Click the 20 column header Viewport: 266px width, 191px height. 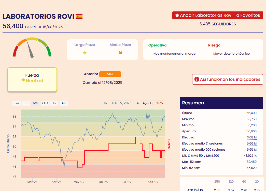[257, 182]
